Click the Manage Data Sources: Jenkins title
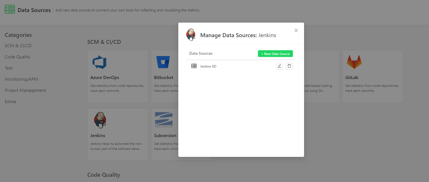This screenshot has height=182, width=429. 238,35
